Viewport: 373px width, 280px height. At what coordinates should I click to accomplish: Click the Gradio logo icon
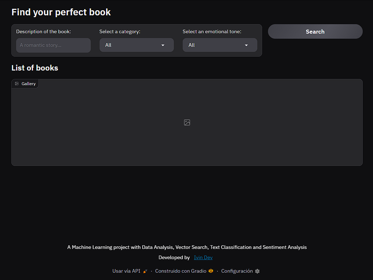[x=211, y=271]
